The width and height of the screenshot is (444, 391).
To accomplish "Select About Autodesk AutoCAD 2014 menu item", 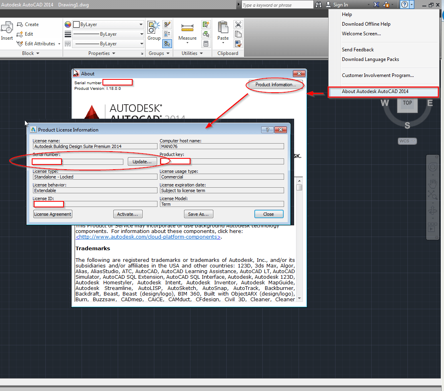I will [383, 91].
